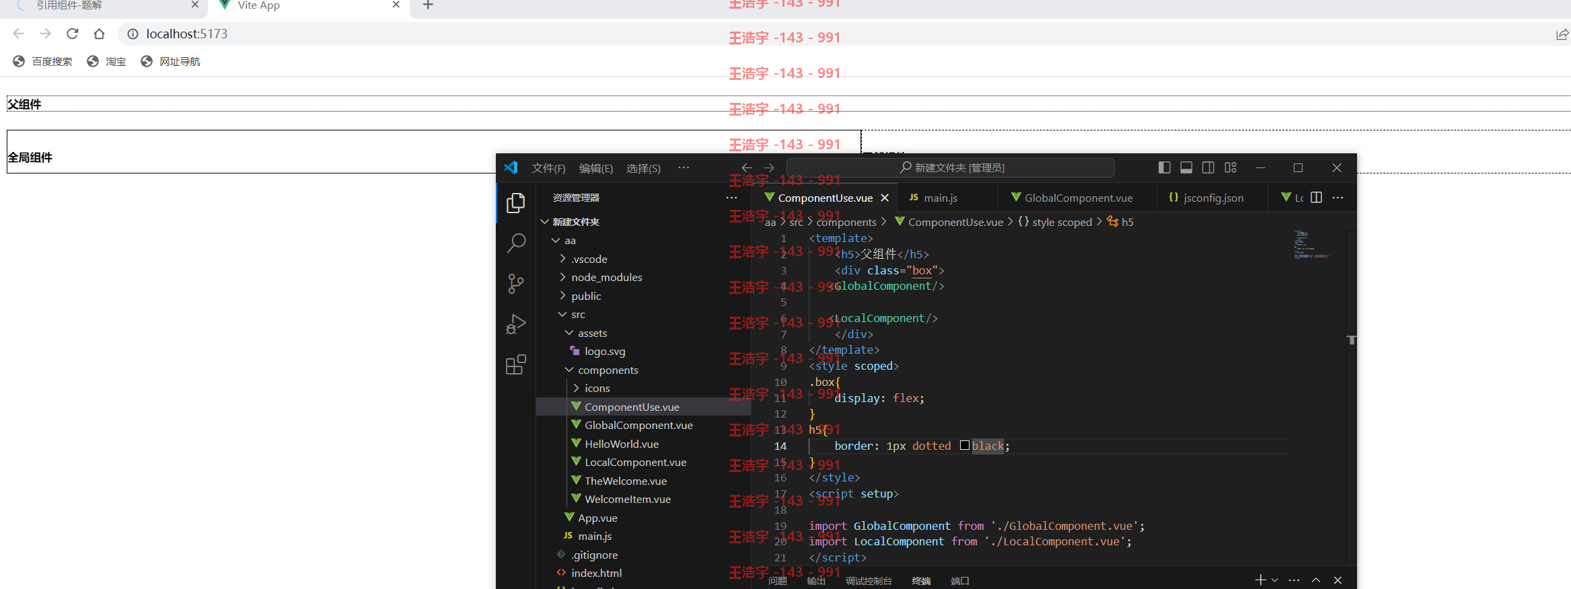Open the 文件(F) menu
Viewport: 1571px width, 589px height.
click(548, 168)
